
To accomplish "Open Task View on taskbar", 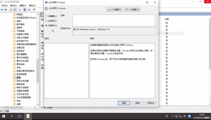I will point(20,116).
